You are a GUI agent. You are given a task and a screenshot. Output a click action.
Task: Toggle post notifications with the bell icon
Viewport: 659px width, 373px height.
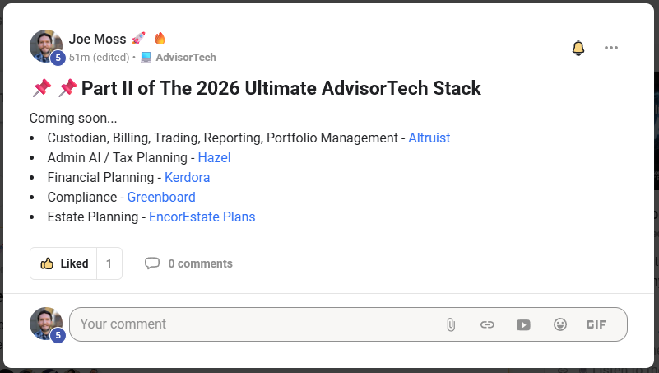pos(578,48)
